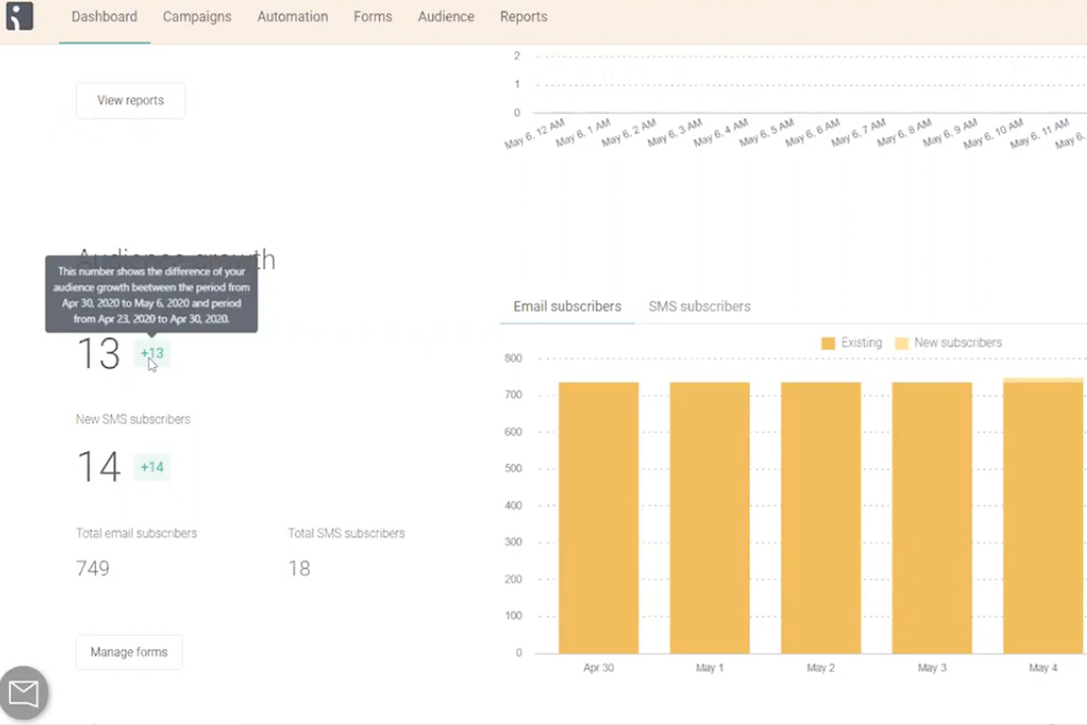Viewport: 1087px width, 725px height.
Task: Click the View reports button
Action: click(130, 101)
